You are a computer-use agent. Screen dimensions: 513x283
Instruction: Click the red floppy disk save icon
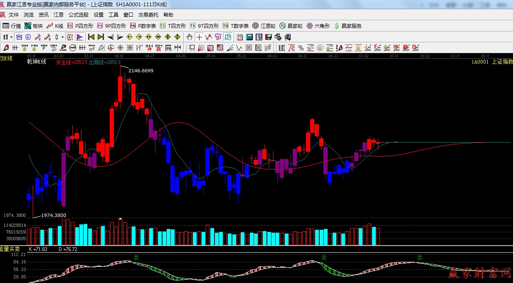269,37
